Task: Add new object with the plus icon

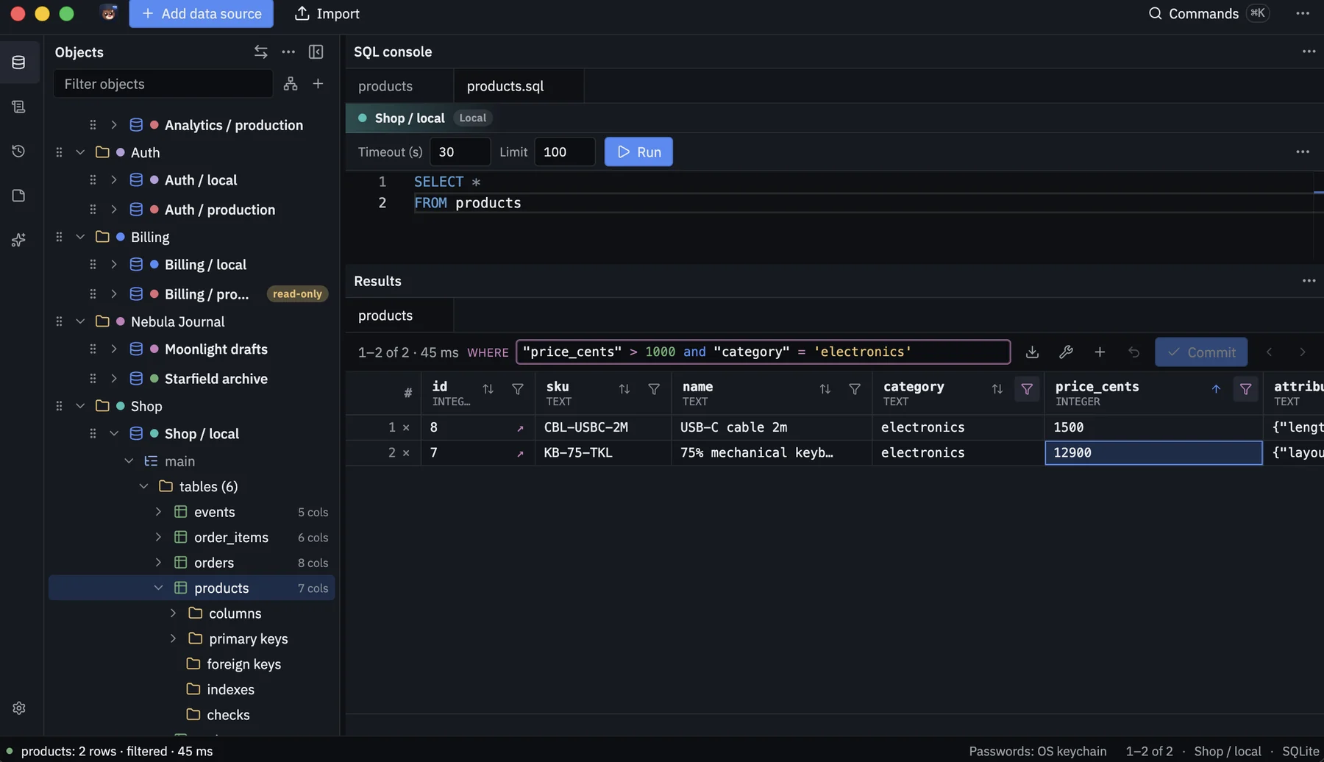Action: point(318,84)
